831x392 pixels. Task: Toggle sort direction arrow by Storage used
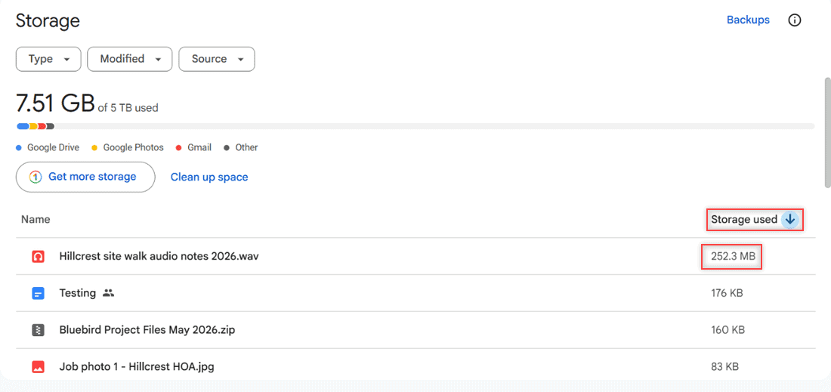click(x=790, y=219)
